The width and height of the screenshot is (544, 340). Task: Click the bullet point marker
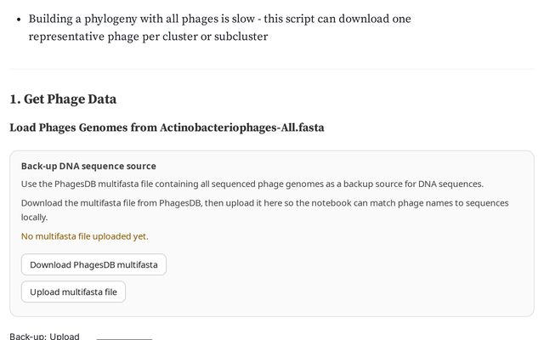click(16, 19)
